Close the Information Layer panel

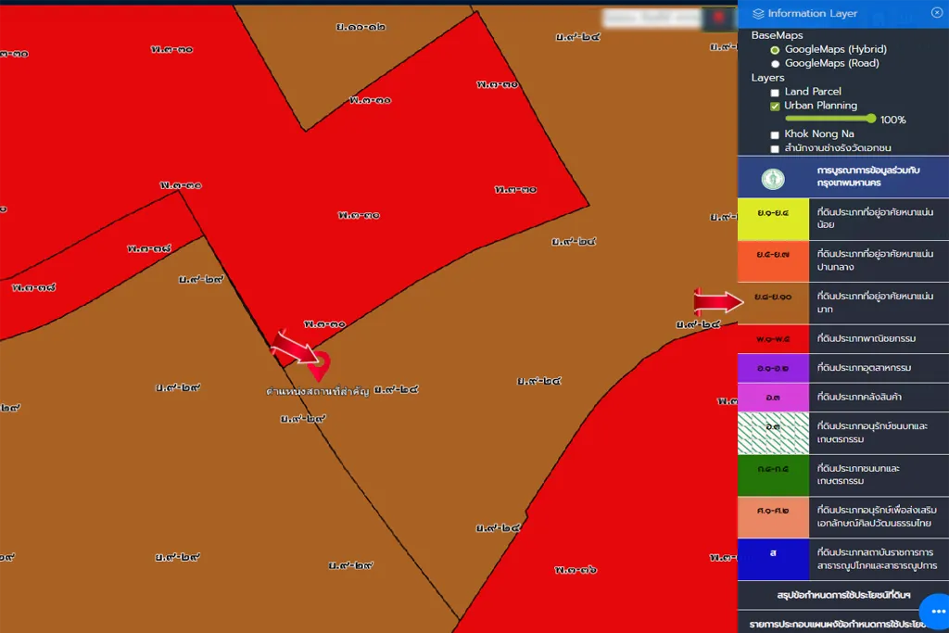tap(935, 13)
